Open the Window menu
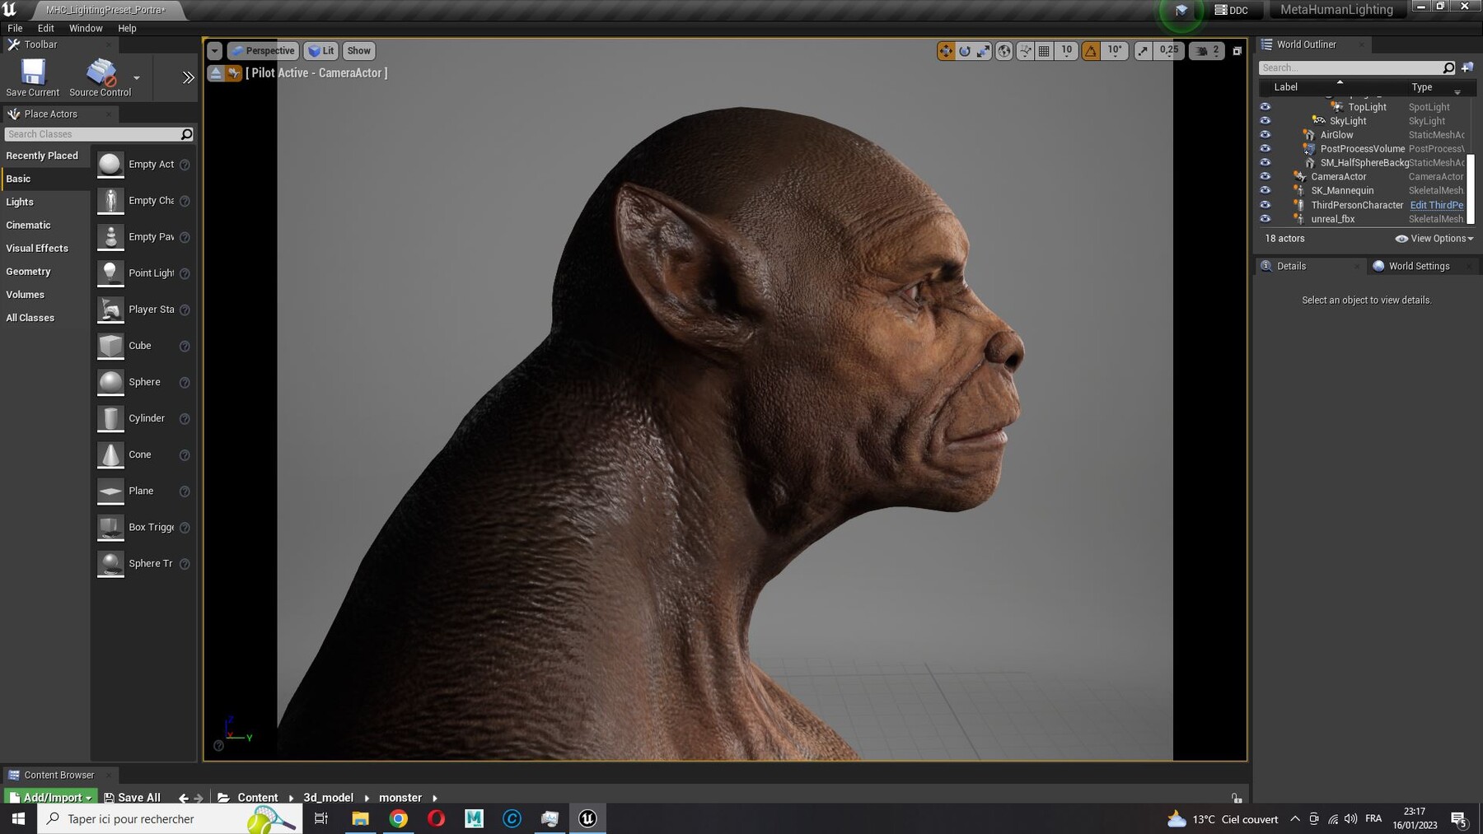Viewport: 1483px width, 834px height. coord(85,27)
